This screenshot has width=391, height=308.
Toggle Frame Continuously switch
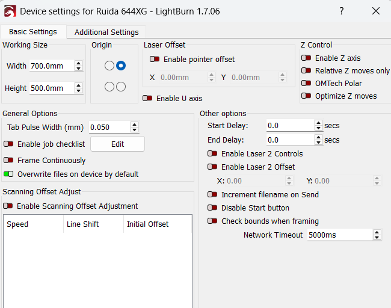tap(8, 160)
